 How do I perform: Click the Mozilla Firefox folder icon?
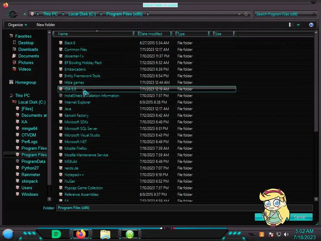tap(61, 148)
